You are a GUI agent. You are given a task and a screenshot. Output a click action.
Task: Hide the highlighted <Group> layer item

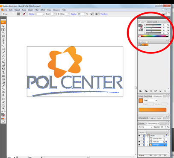click(139, 145)
